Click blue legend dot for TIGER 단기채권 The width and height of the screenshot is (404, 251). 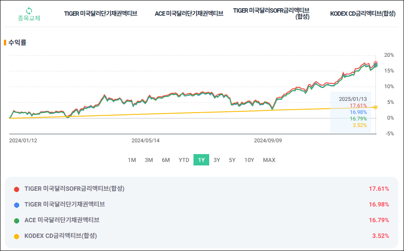click(17, 205)
